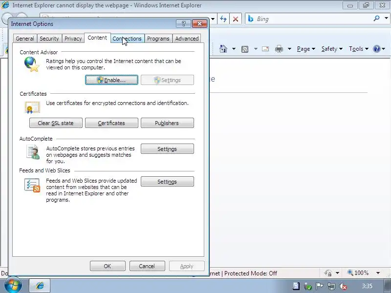Viewport: 391px width, 293px height.
Task: Click the Internet Options help question button
Action: [184, 23]
